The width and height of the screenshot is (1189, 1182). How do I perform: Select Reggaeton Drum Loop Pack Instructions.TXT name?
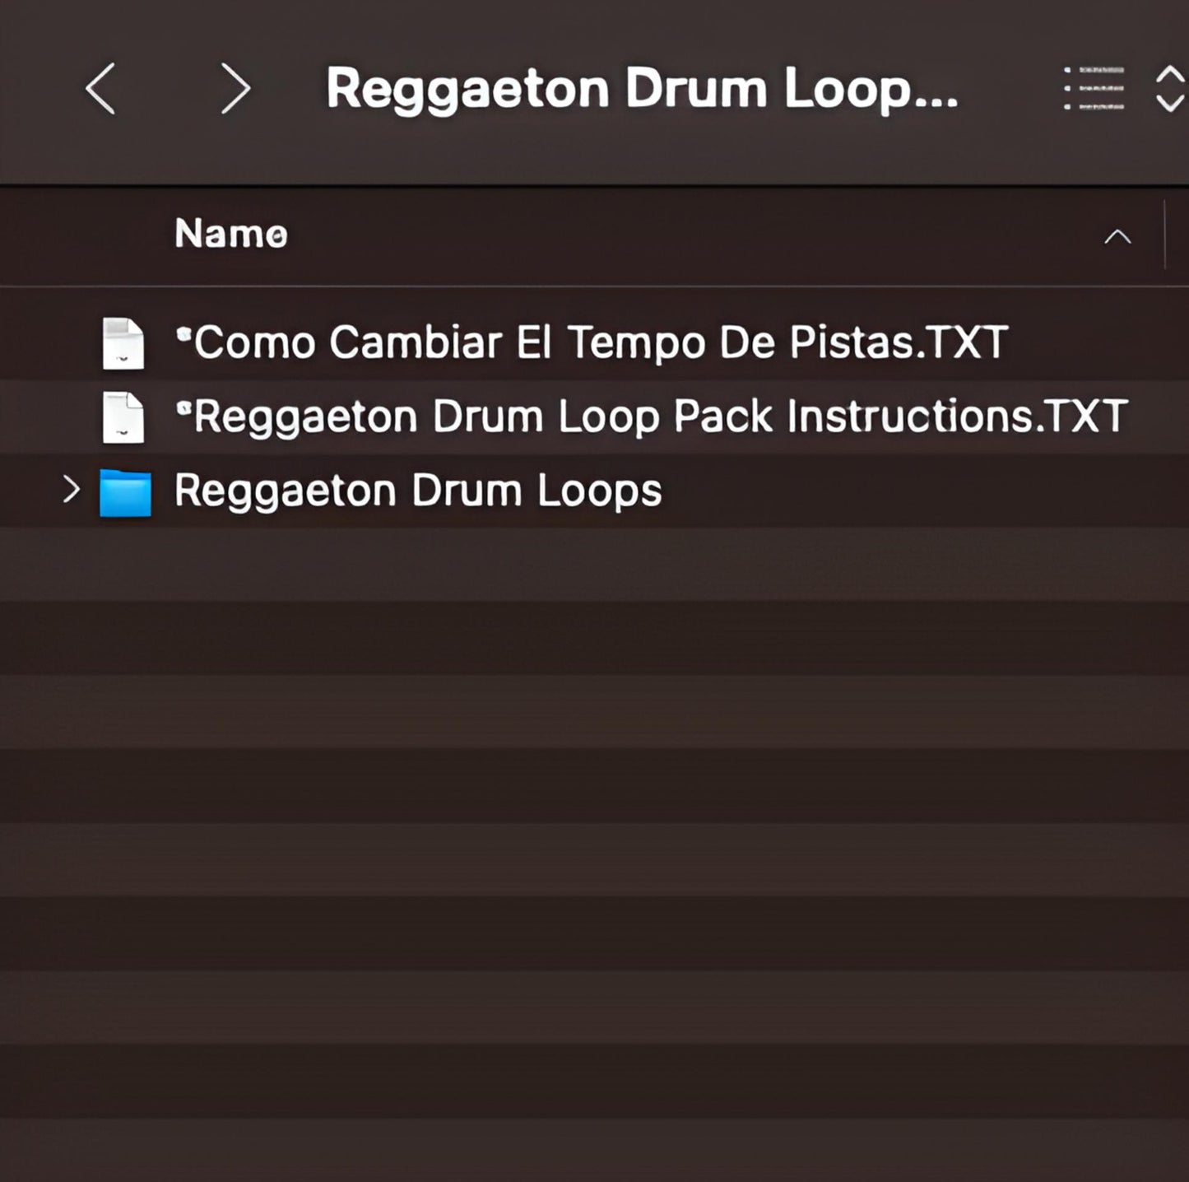pyautogui.click(x=652, y=416)
